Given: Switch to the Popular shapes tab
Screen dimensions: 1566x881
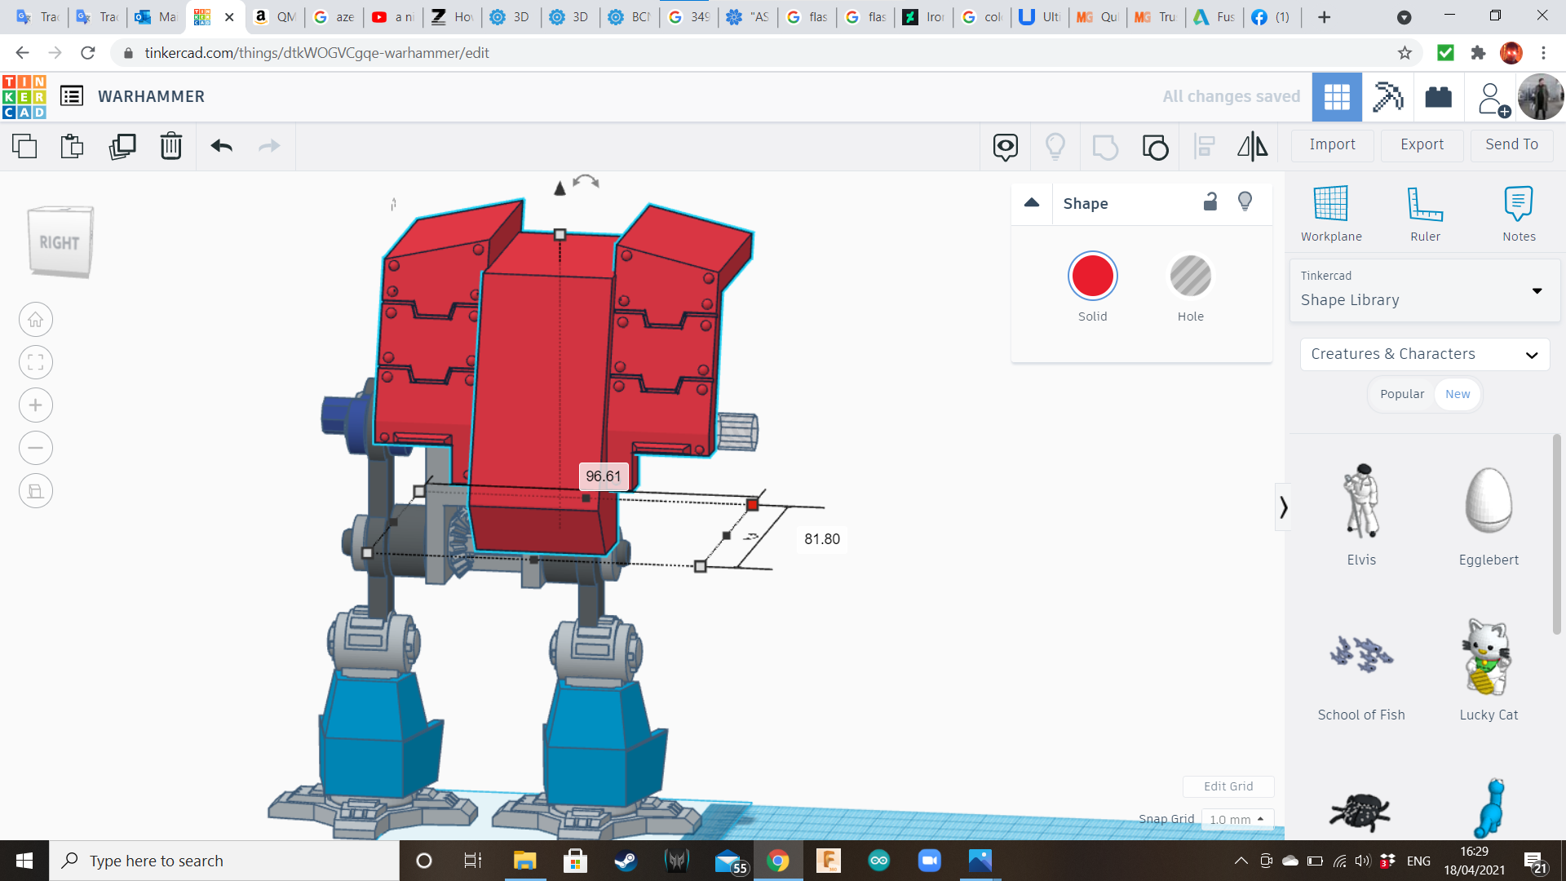Looking at the screenshot, I should pos(1401,394).
